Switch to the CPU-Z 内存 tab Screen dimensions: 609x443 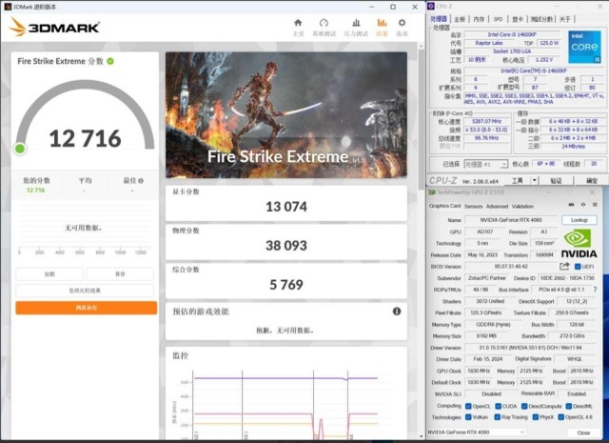coord(479,19)
